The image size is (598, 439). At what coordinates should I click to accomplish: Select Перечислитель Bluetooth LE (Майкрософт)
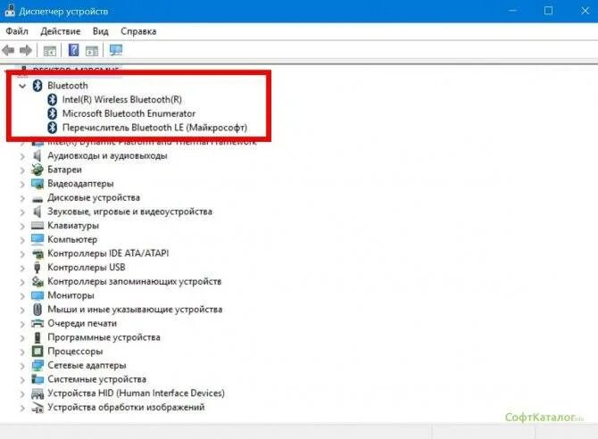[154, 128]
